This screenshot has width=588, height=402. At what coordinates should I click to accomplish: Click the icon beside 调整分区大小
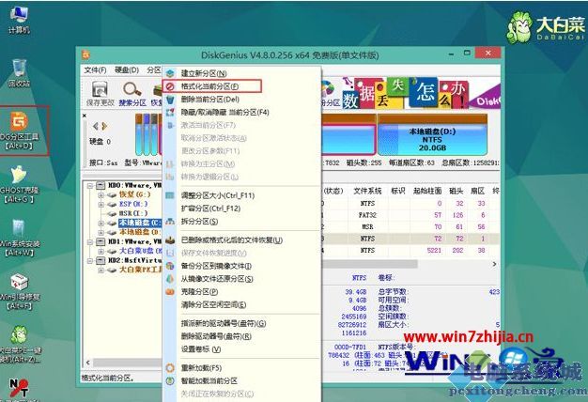click(x=170, y=195)
